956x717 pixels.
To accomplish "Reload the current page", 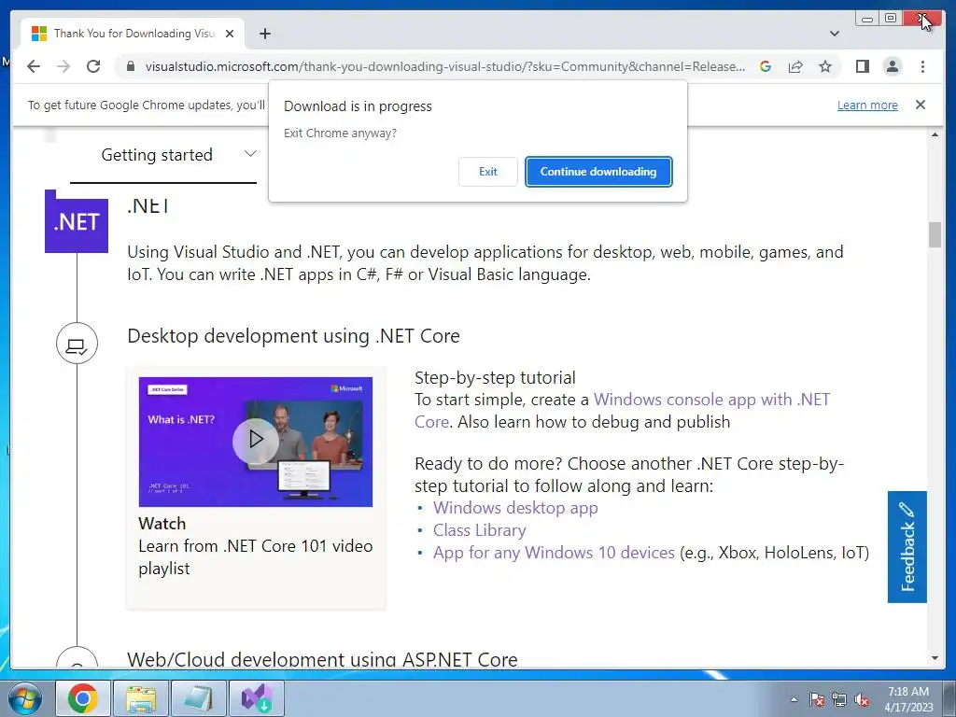I will click(x=93, y=66).
